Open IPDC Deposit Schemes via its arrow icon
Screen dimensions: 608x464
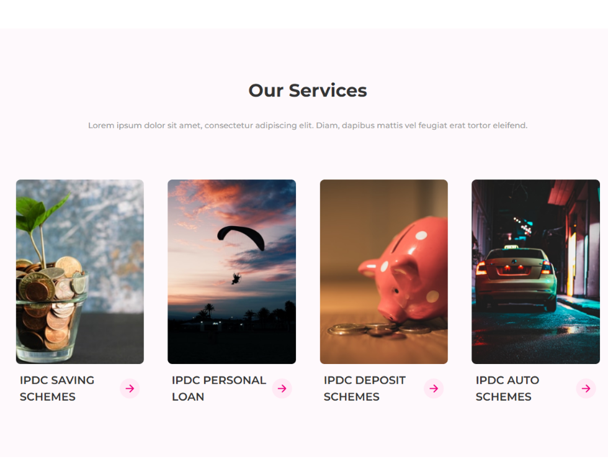(434, 388)
